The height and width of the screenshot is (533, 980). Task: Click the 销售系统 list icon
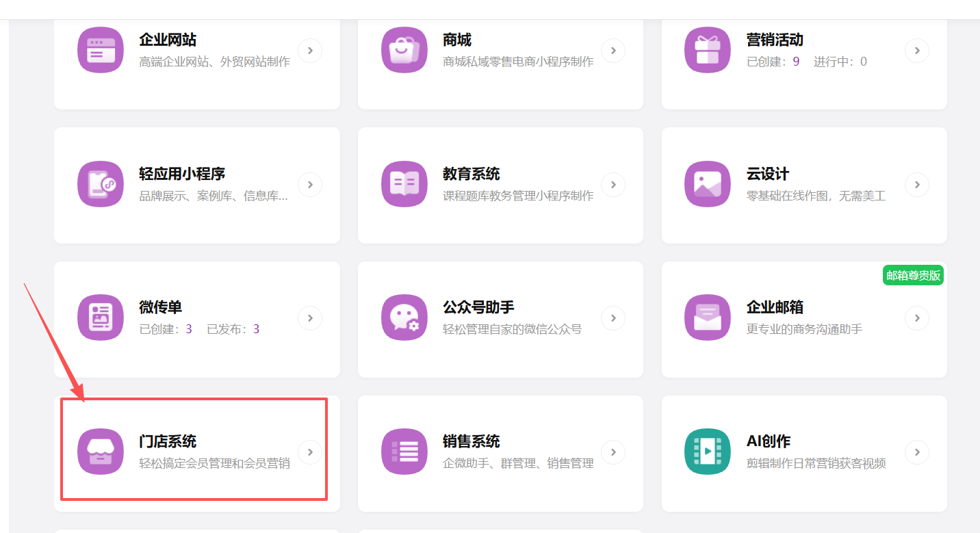click(404, 452)
